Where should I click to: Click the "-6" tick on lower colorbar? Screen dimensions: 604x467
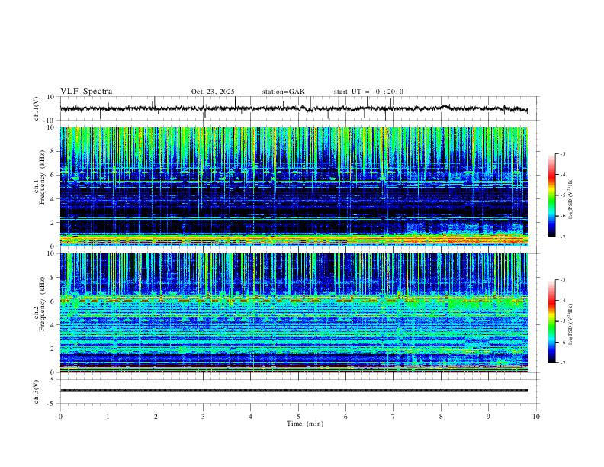pyautogui.click(x=562, y=342)
